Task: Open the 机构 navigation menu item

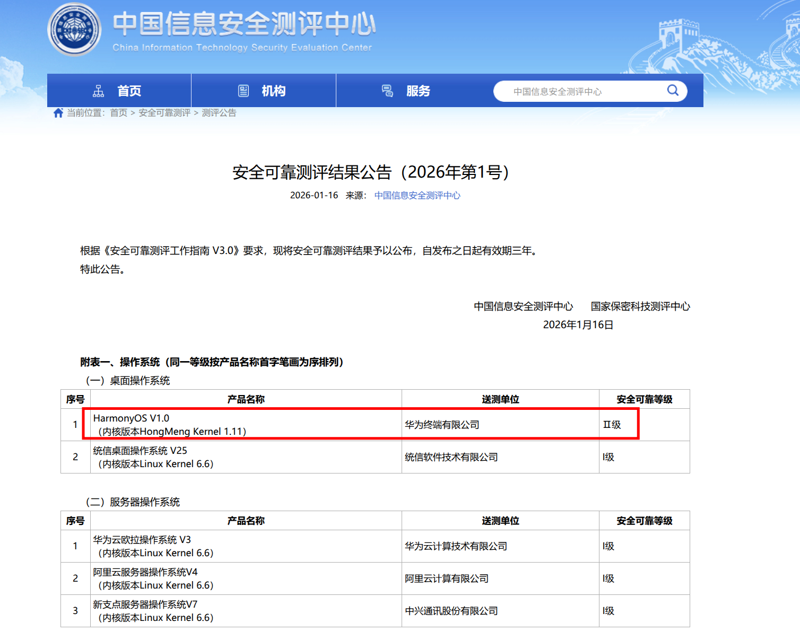Action: pos(273,91)
